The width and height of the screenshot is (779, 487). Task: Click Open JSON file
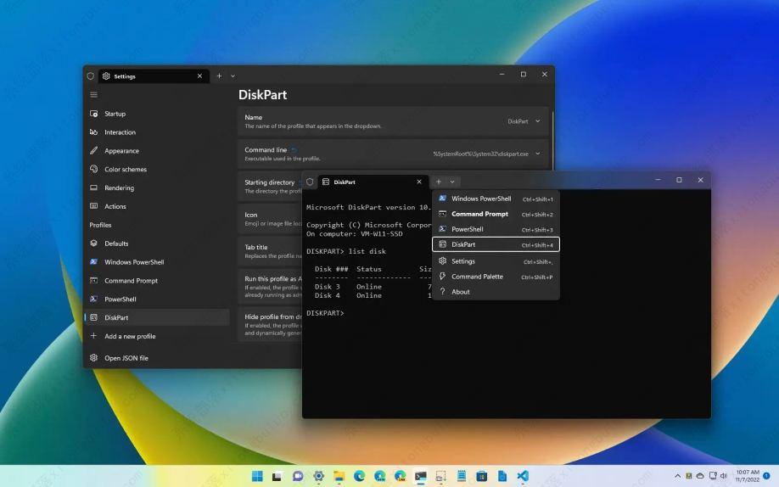coord(126,358)
